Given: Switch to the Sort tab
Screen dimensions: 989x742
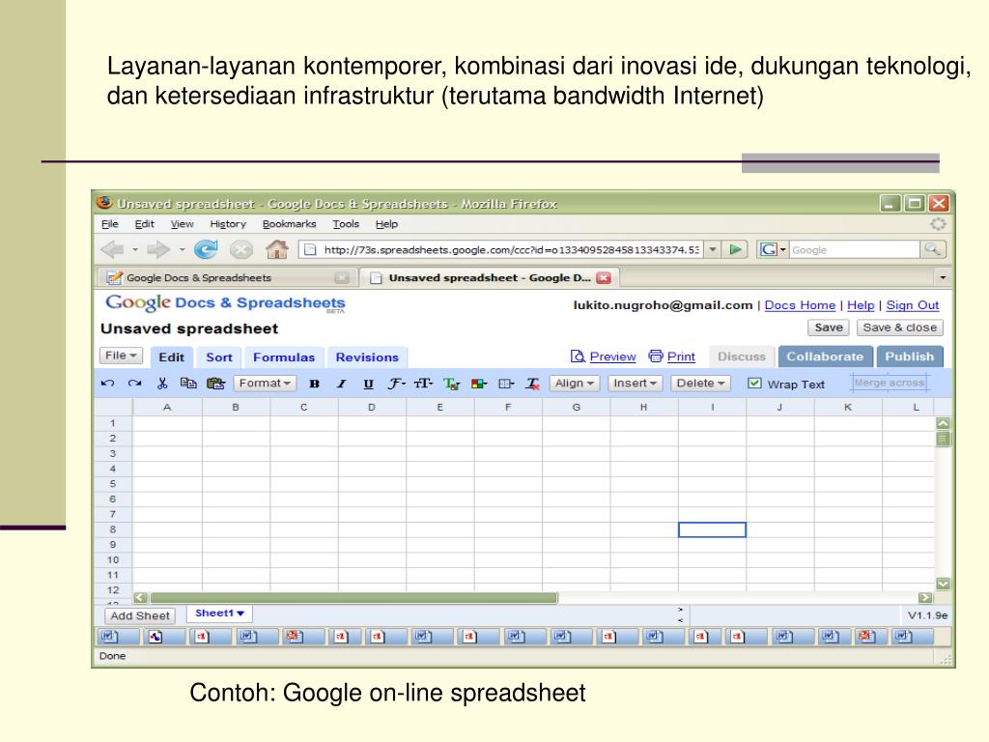Looking at the screenshot, I should tap(219, 357).
